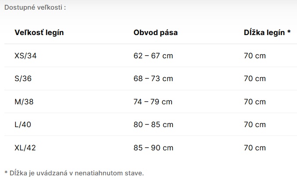Click the footnote about unstretched length

74,173
